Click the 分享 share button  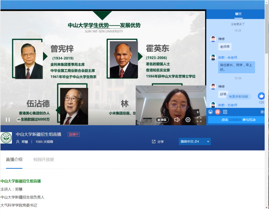(x=158, y=141)
